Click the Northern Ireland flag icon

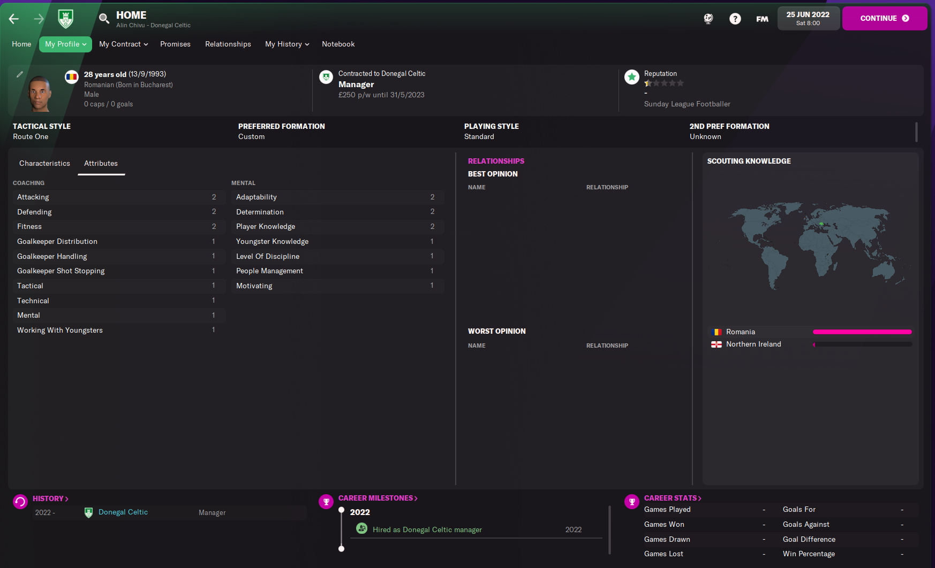[717, 344]
